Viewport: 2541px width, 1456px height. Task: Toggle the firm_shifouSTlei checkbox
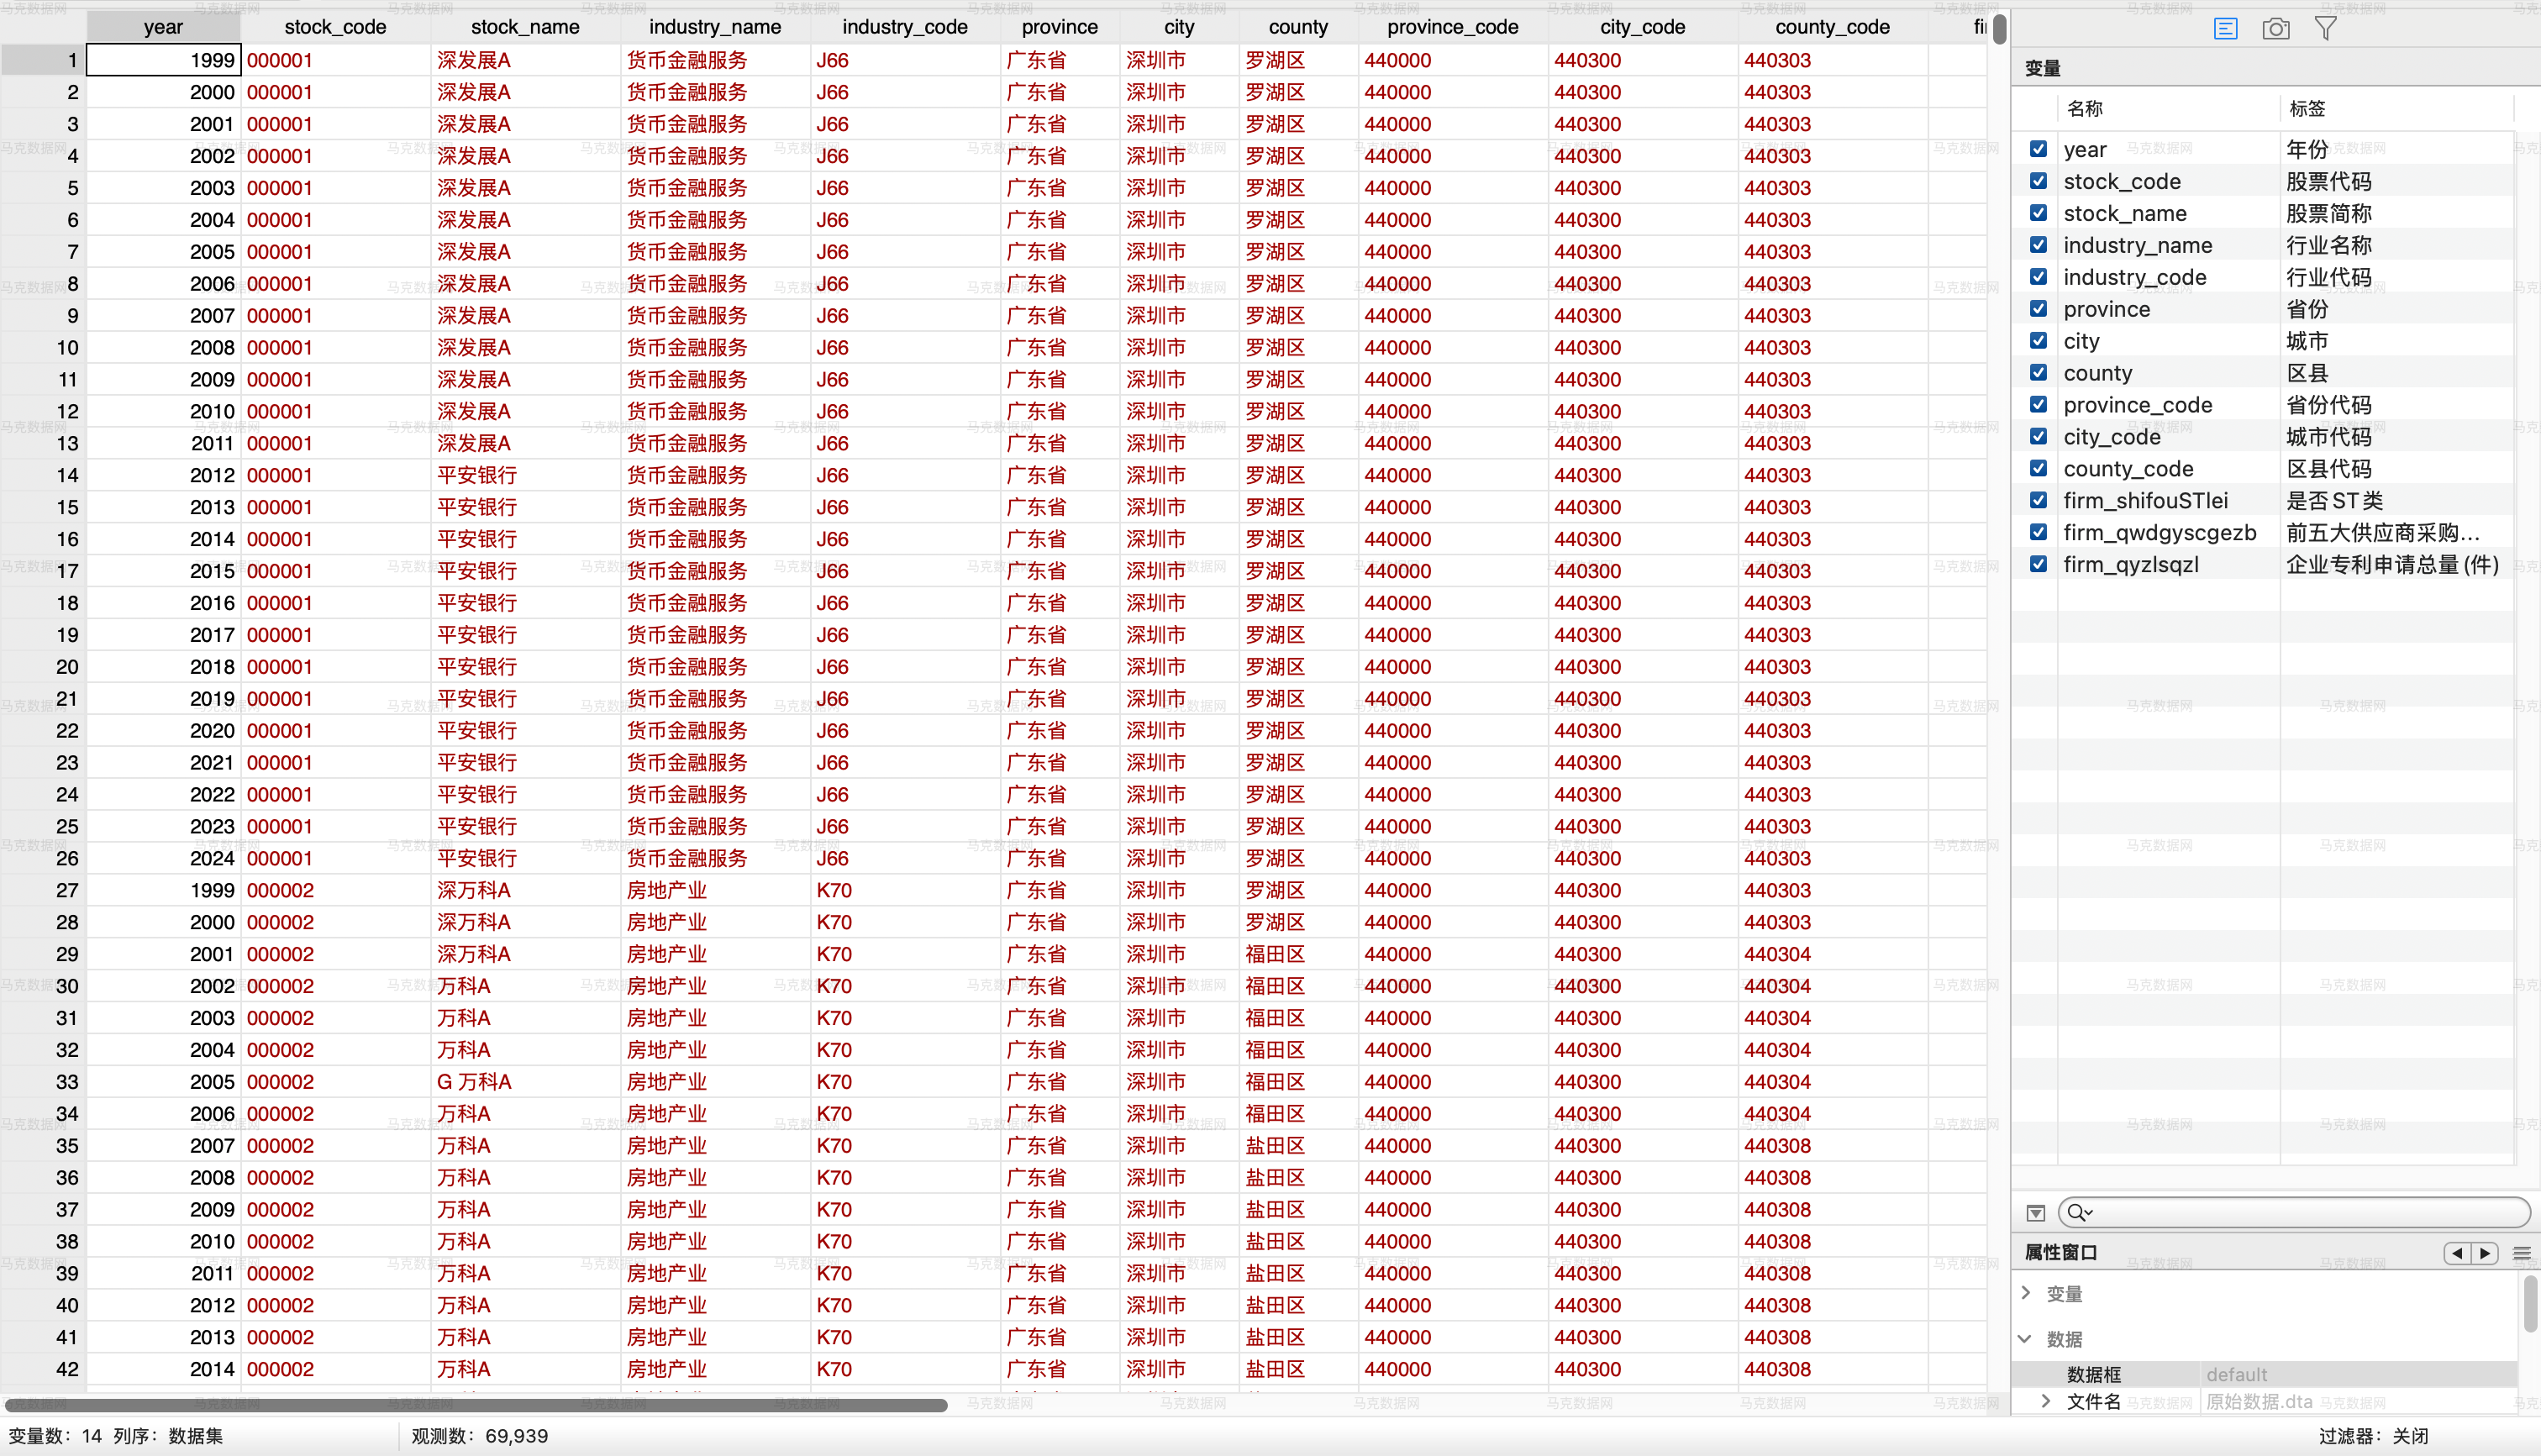2038,500
